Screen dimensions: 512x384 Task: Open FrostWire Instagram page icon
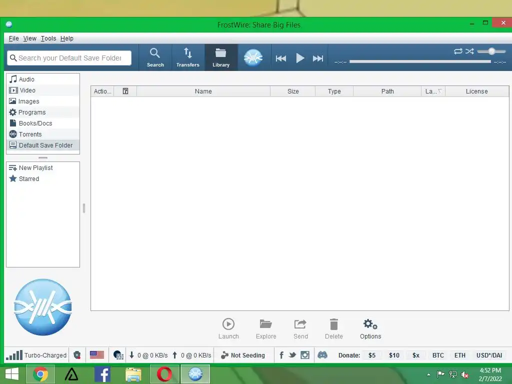pos(305,355)
